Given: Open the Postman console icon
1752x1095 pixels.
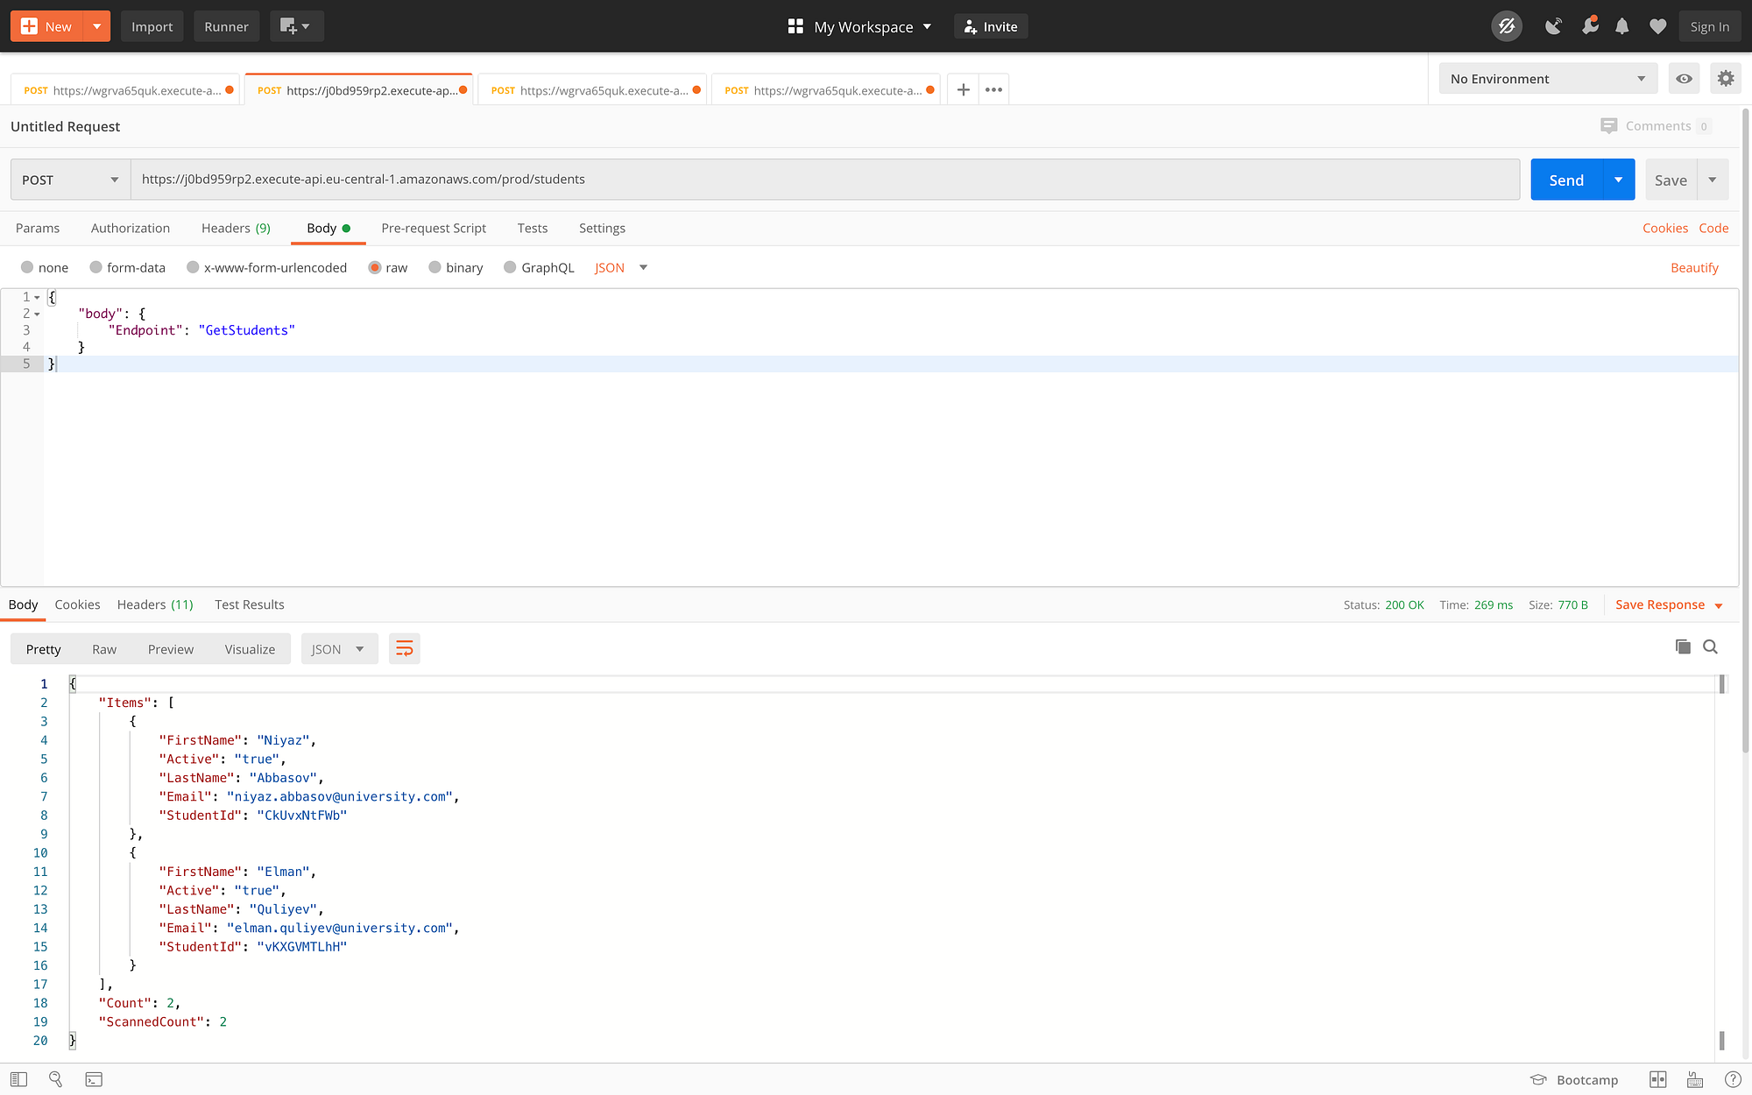Looking at the screenshot, I should coord(94,1079).
